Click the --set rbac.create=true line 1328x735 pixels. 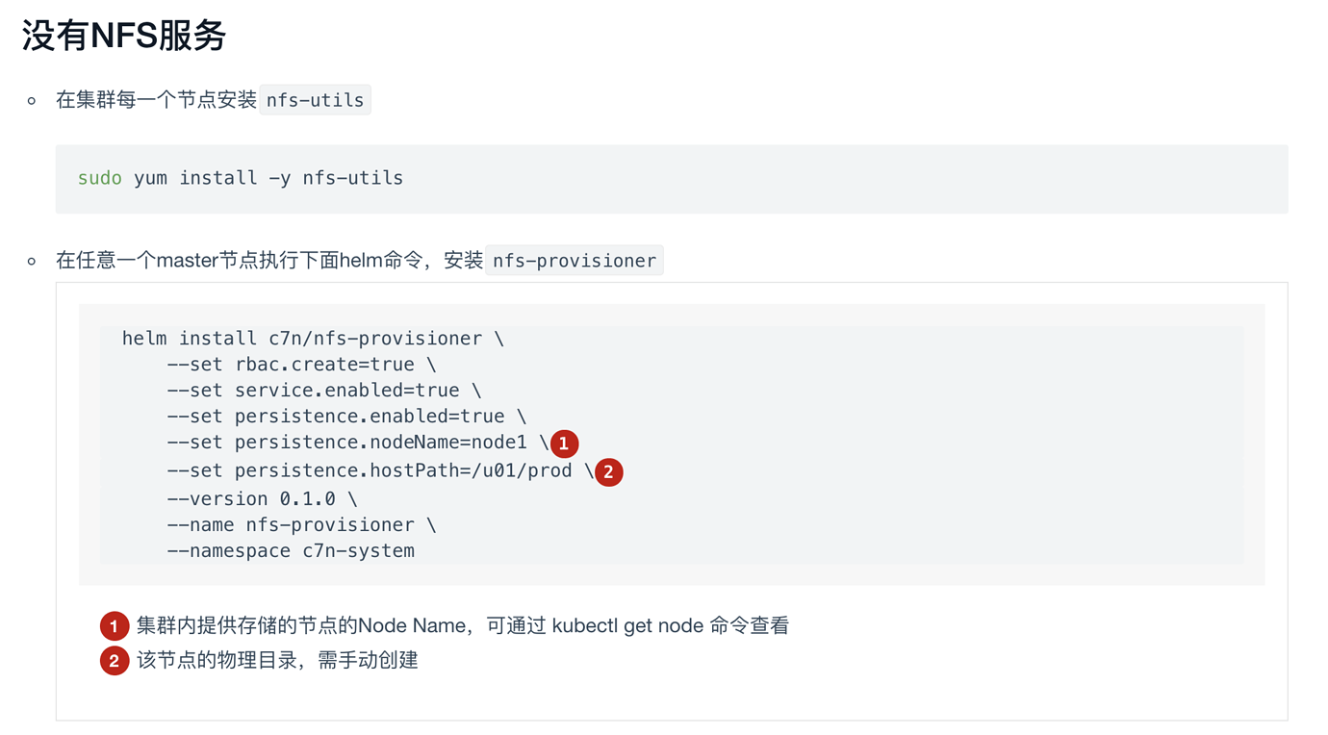pos(301,365)
